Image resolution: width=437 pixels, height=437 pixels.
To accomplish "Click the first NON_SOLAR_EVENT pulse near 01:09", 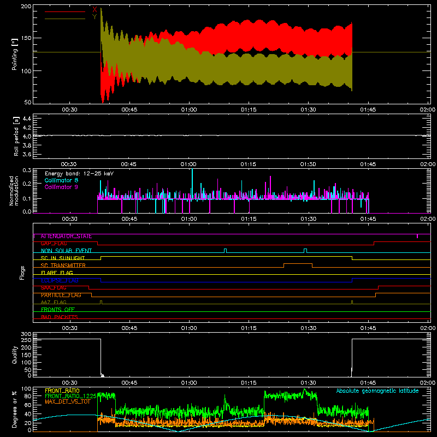I will pyautogui.click(x=226, y=251).
